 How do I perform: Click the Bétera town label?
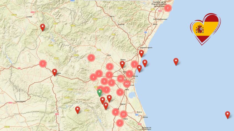[x=123, y=60]
